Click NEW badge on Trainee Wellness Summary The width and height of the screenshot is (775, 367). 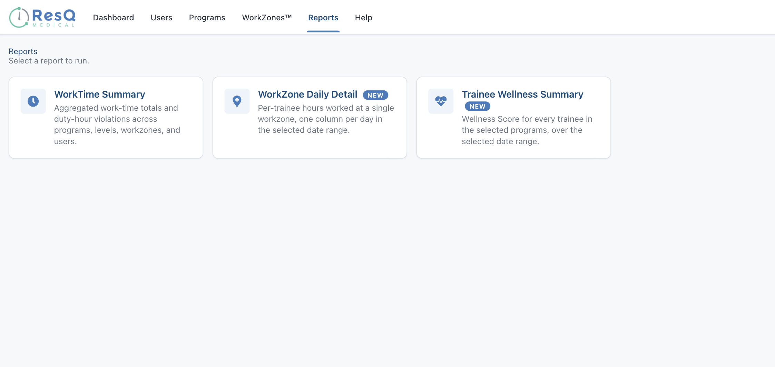pos(478,106)
